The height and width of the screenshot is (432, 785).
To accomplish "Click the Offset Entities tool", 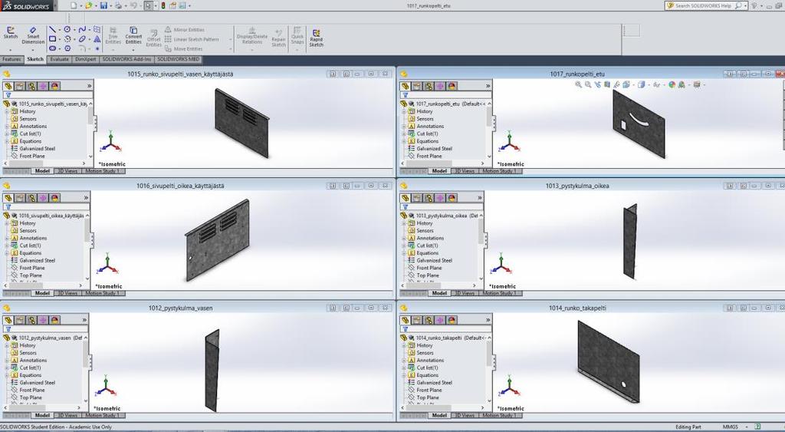I will pos(153,38).
